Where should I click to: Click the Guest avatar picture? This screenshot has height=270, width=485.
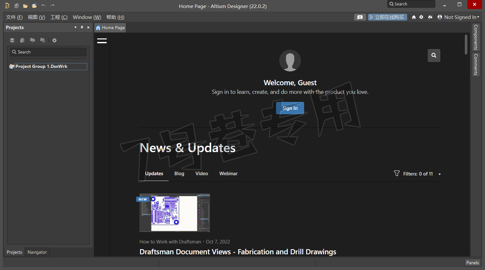point(290,61)
